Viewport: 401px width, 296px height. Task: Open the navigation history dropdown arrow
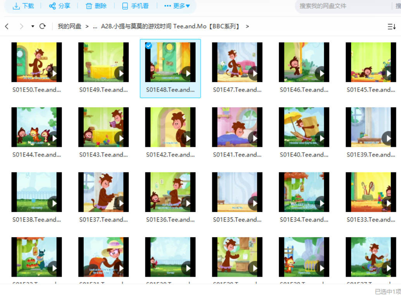point(33,26)
